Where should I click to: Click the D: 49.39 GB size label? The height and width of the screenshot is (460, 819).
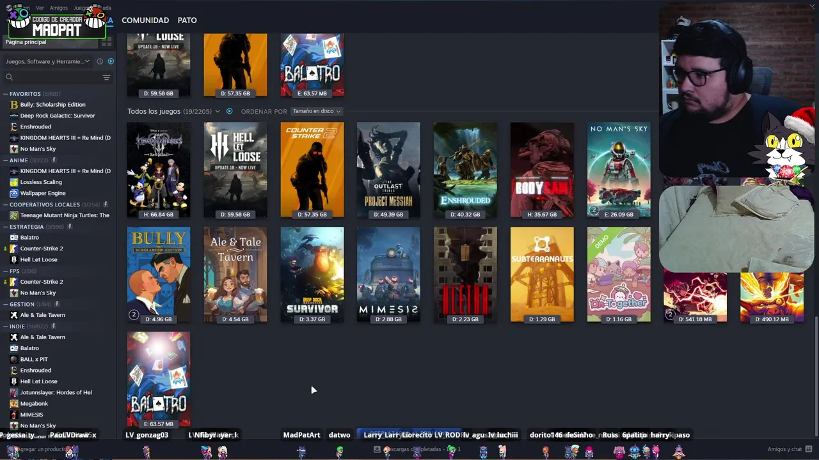point(388,215)
